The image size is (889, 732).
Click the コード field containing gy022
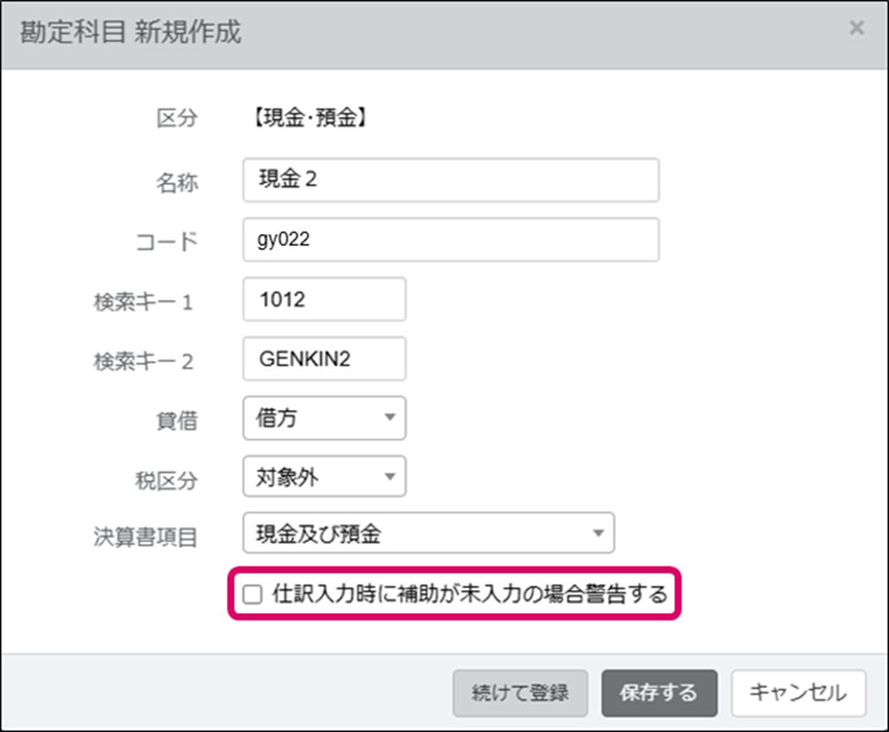pos(451,240)
